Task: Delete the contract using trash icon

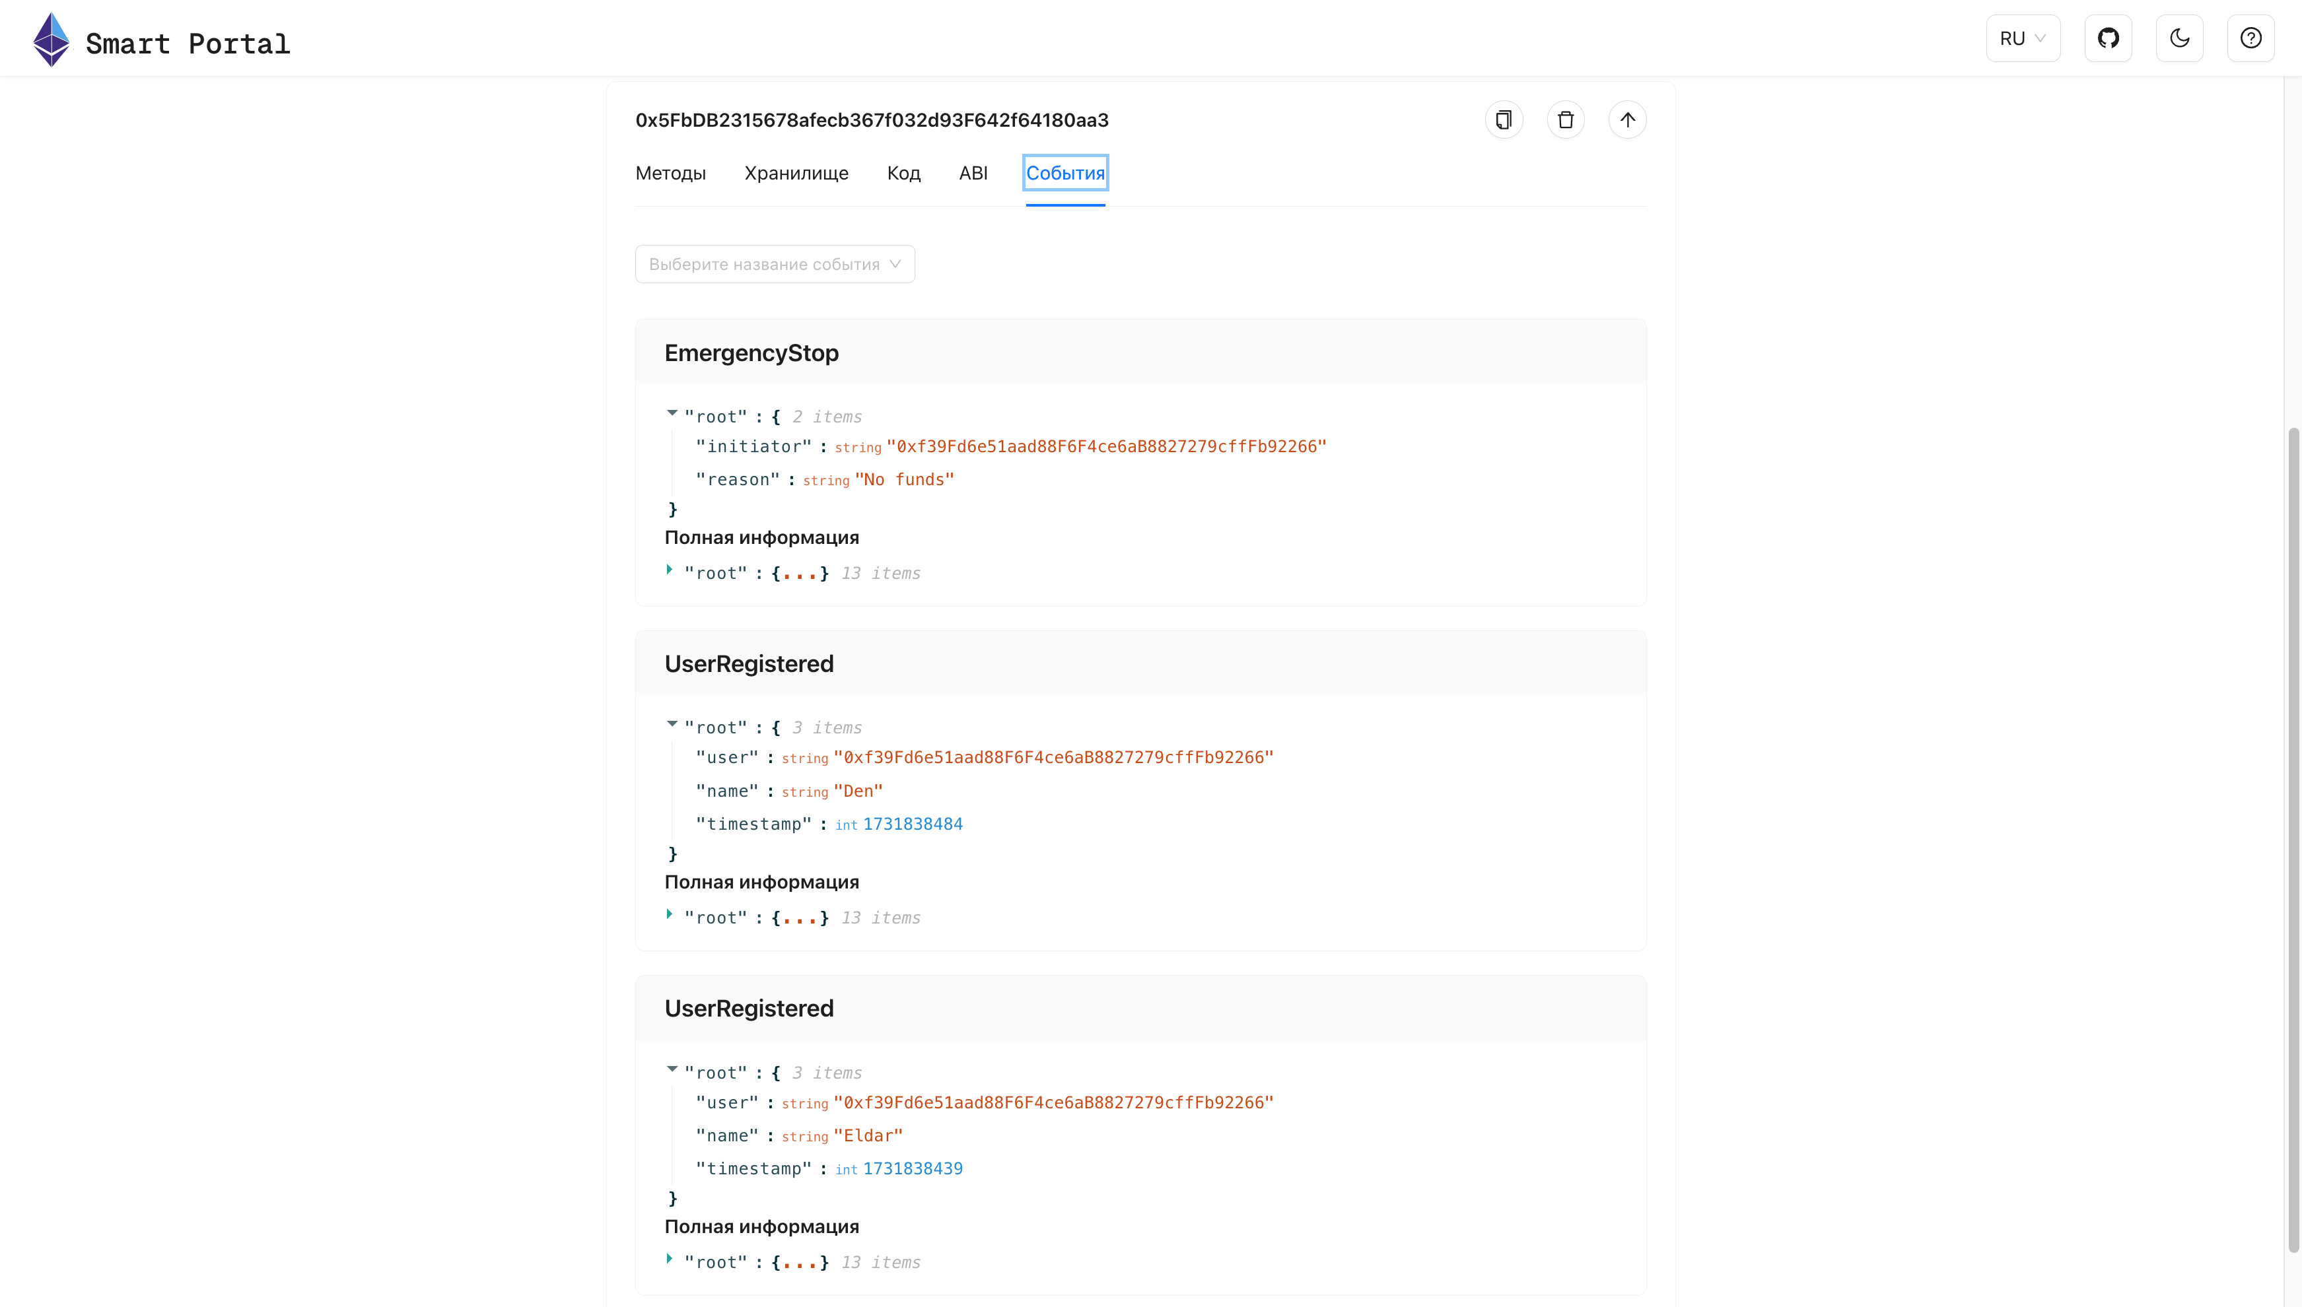Action: (x=1566, y=119)
